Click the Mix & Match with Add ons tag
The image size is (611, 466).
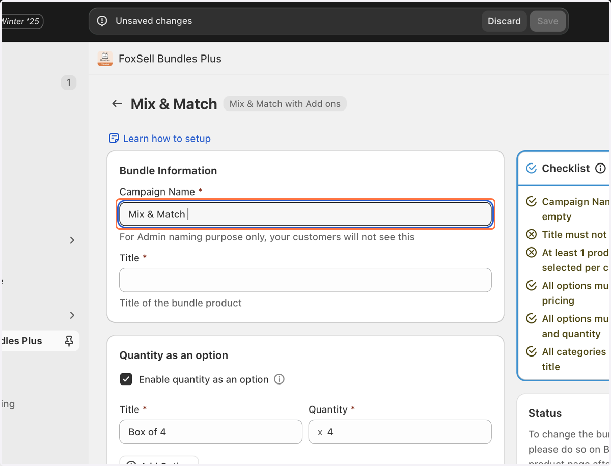tap(285, 104)
